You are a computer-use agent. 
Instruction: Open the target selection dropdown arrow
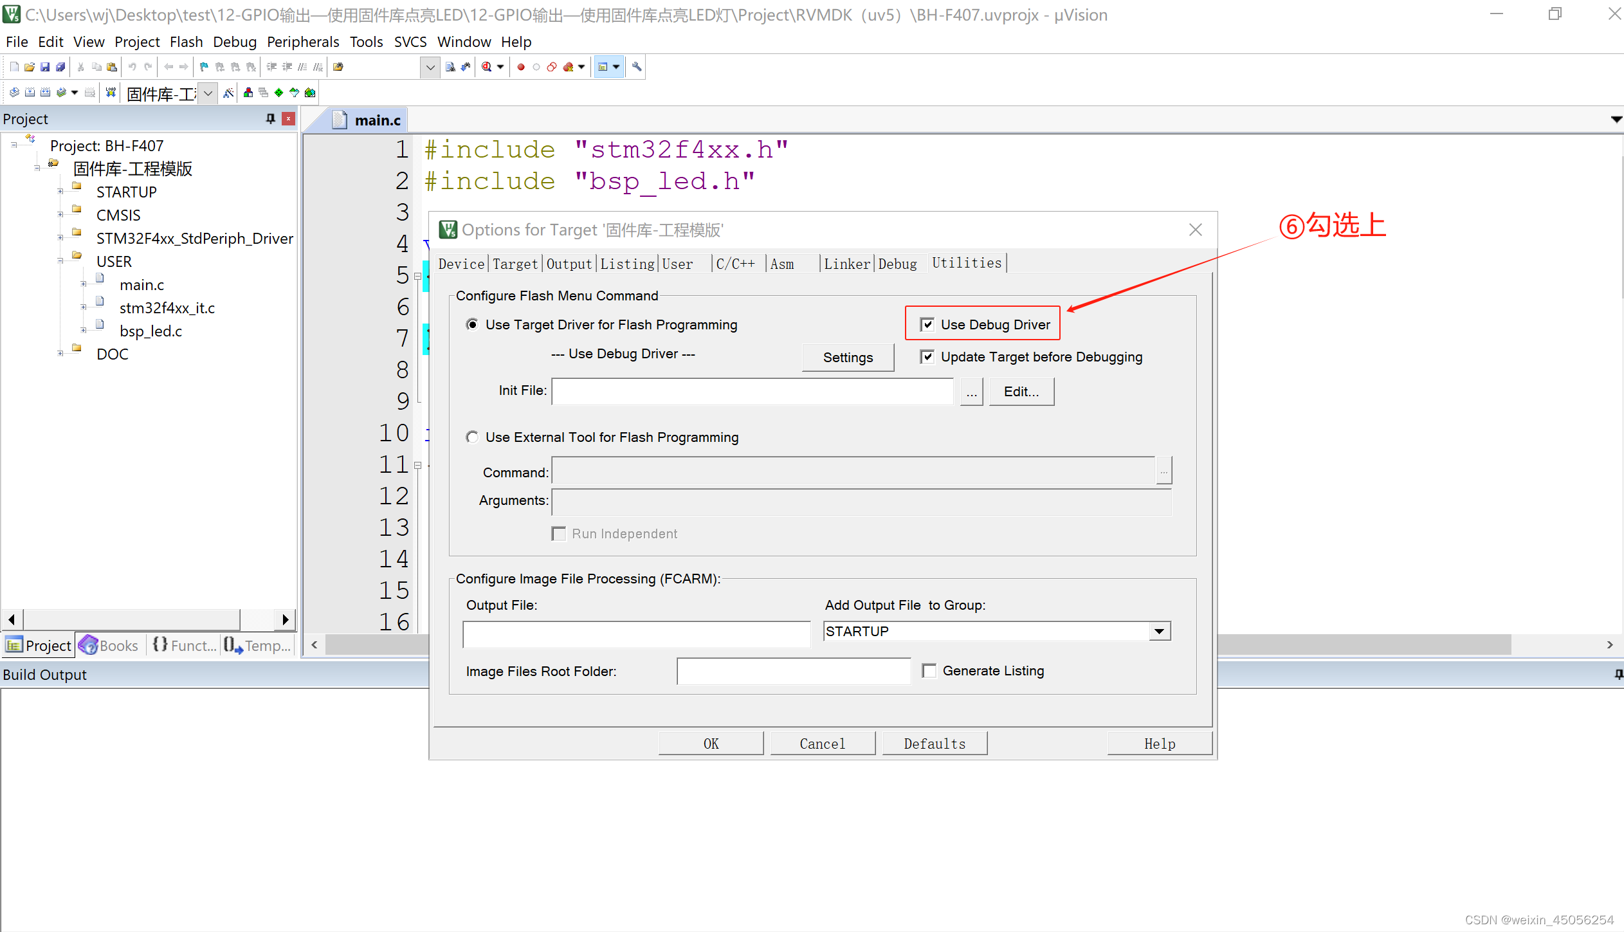click(208, 93)
